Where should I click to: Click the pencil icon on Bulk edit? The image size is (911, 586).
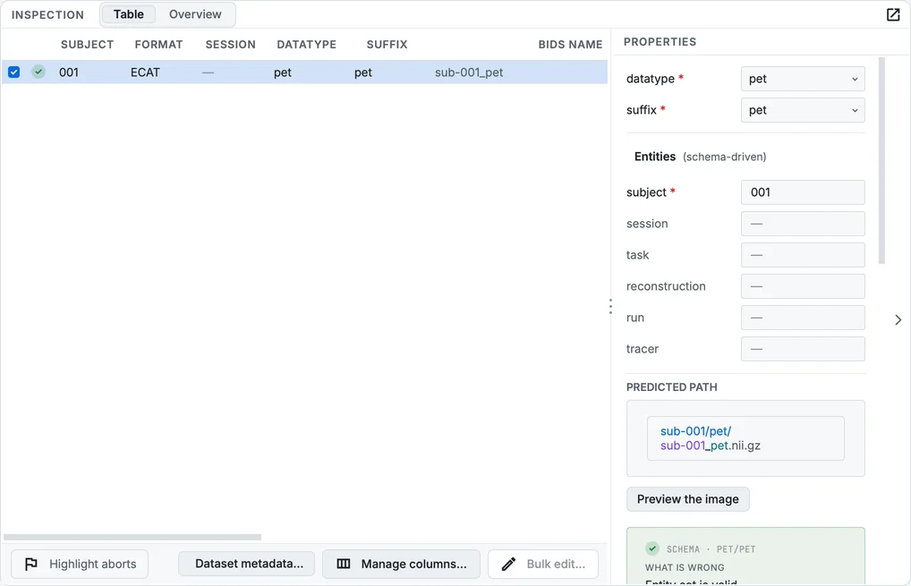(x=508, y=564)
